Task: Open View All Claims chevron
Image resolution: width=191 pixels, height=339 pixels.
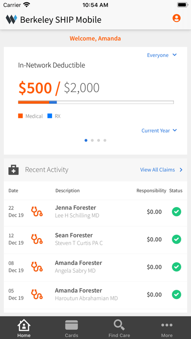Action: pos(181,170)
